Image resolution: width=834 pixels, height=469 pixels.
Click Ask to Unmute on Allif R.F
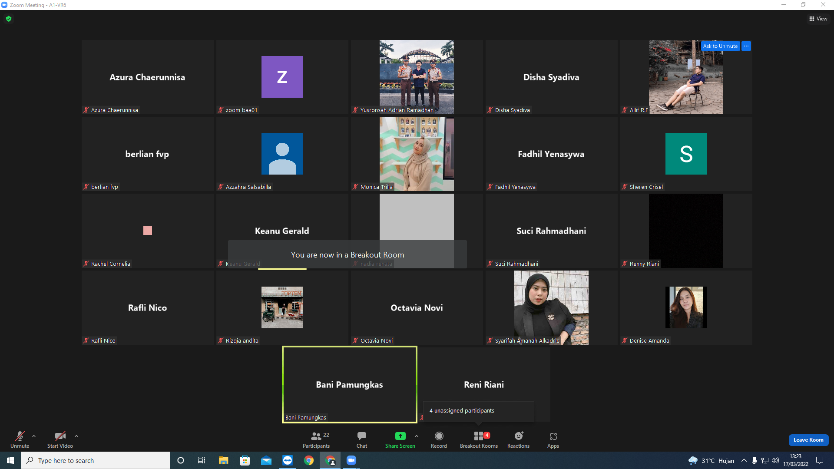[x=720, y=46]
